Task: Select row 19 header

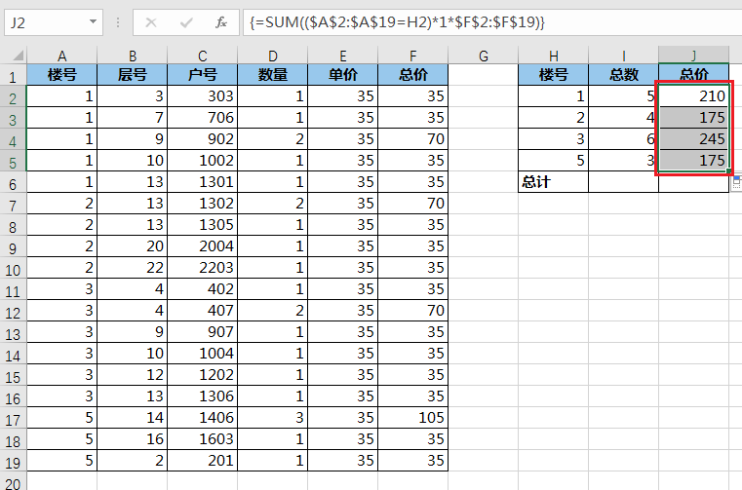Action: 13,463
